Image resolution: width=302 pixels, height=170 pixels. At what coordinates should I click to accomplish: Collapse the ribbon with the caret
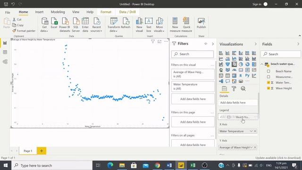300,36
